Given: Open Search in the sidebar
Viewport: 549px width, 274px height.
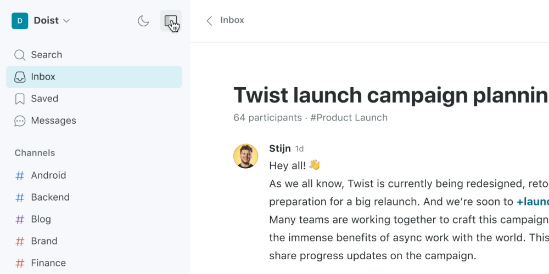Looking at the screenshot, I should click(94, 55).
